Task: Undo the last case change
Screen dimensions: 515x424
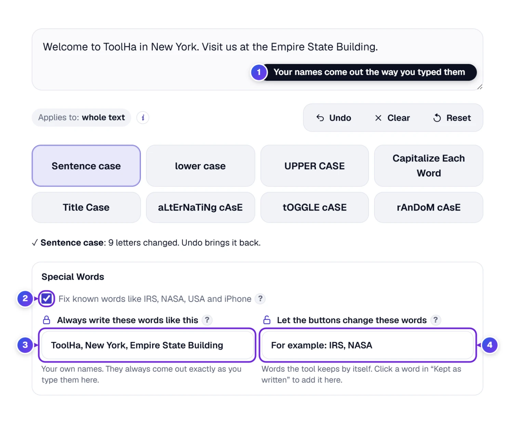Action: [334, 118]
